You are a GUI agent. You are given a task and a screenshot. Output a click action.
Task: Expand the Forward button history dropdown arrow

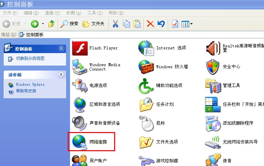point(43,24)
